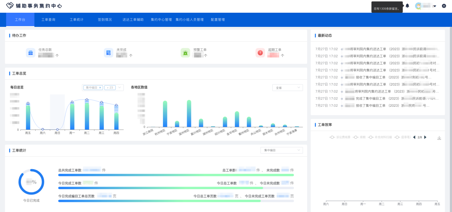Go to next legend page arrow
This screenshot has width=452, height=212.
click(x=425, y=137)
